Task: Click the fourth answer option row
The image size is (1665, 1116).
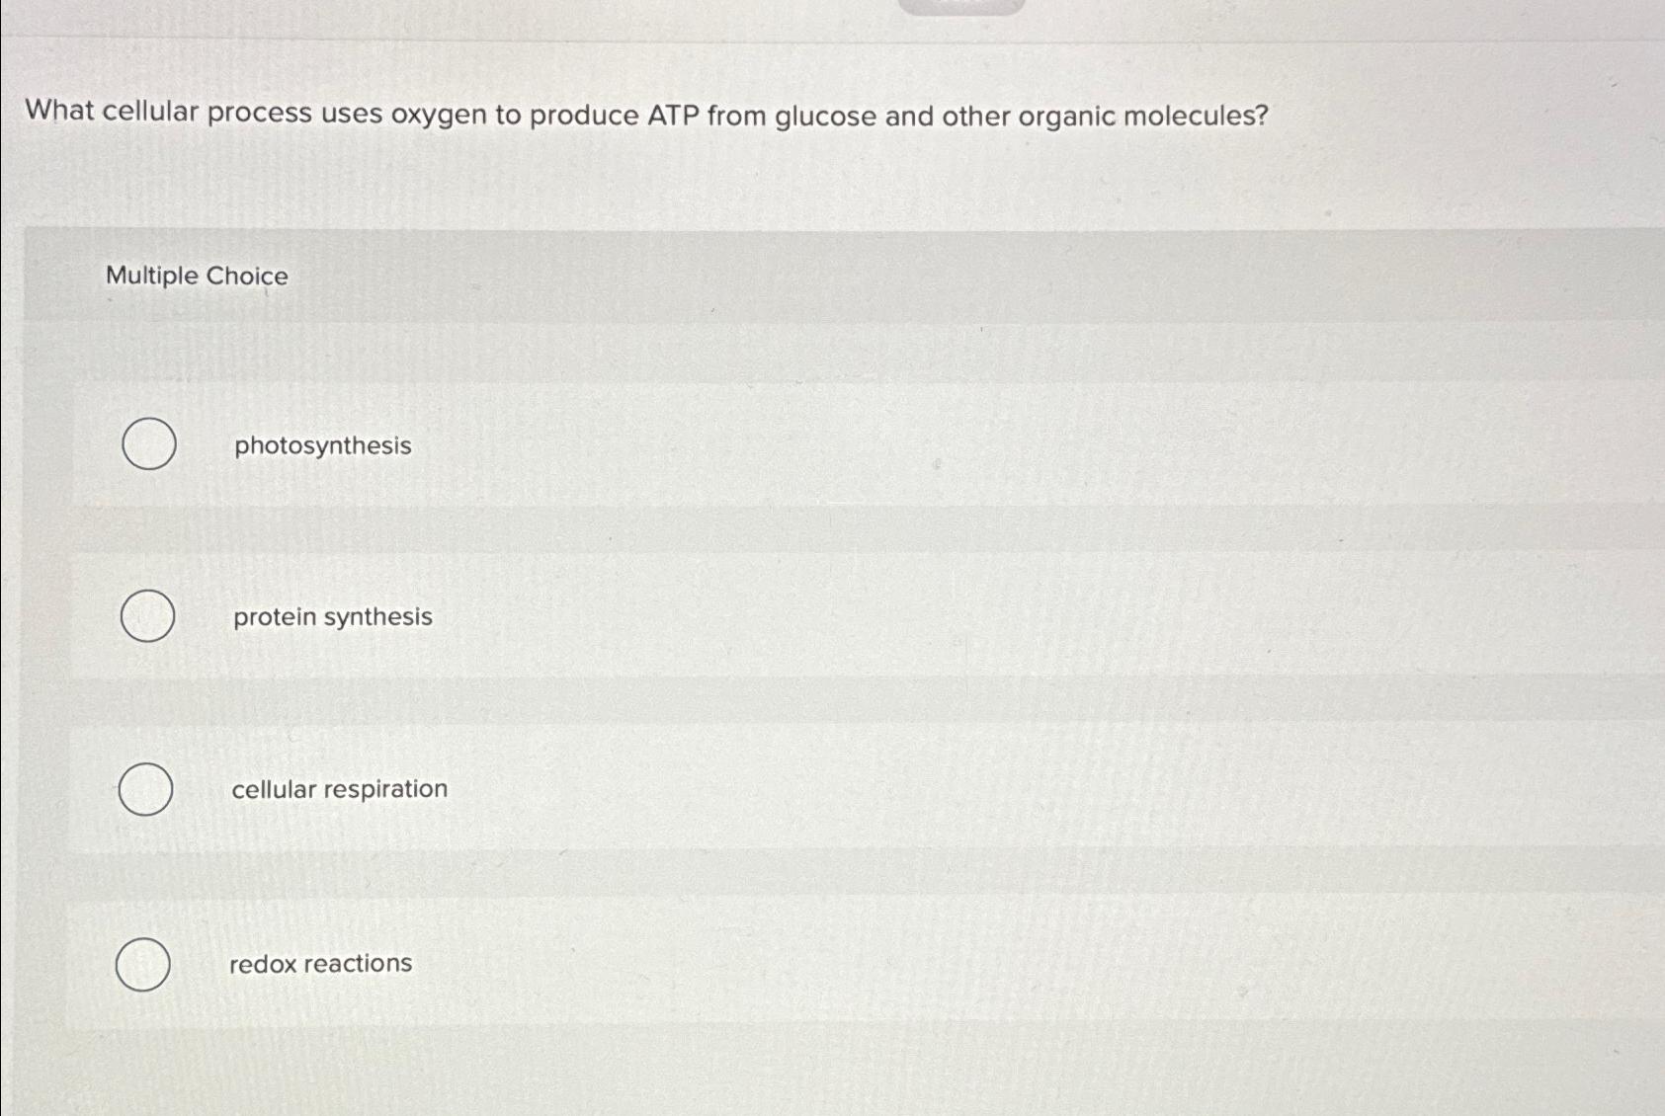Action: pos(692,963)
